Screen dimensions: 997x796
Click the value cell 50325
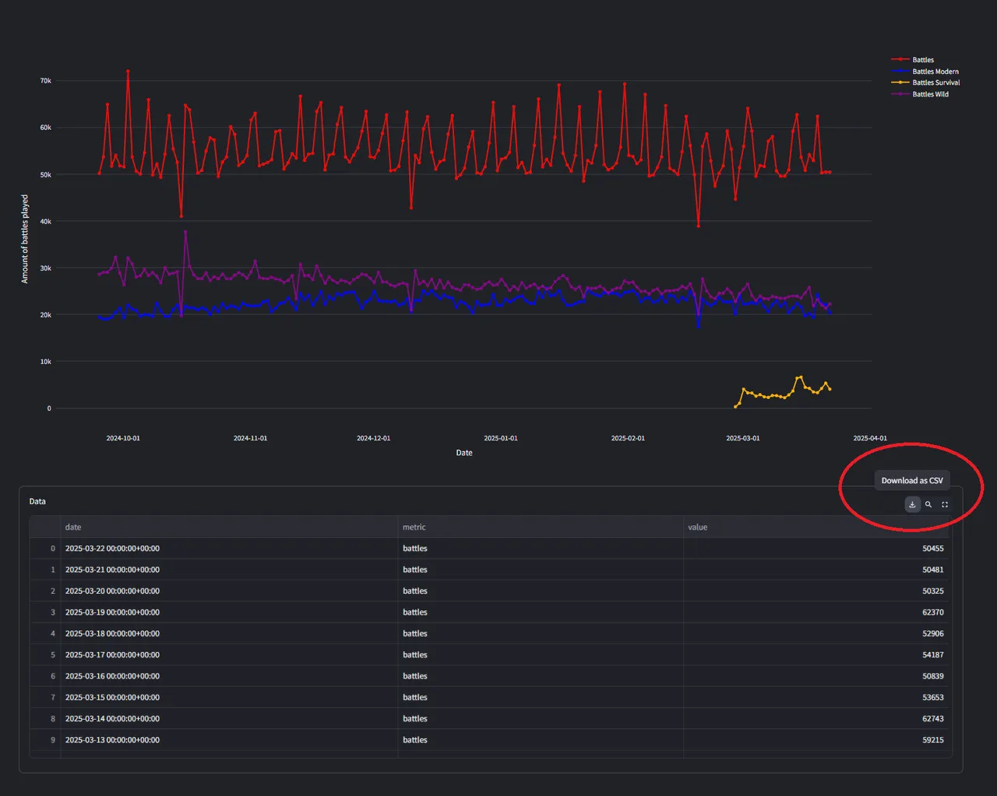[816, 591]
